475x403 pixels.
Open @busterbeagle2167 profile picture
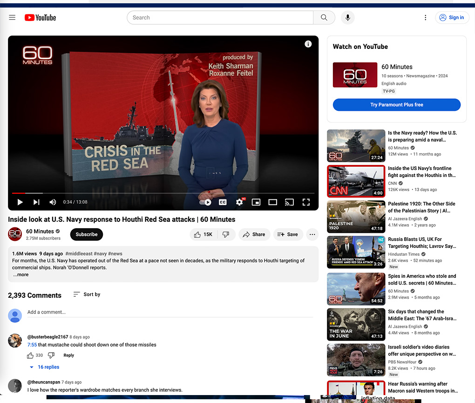[x=15, y=341]
